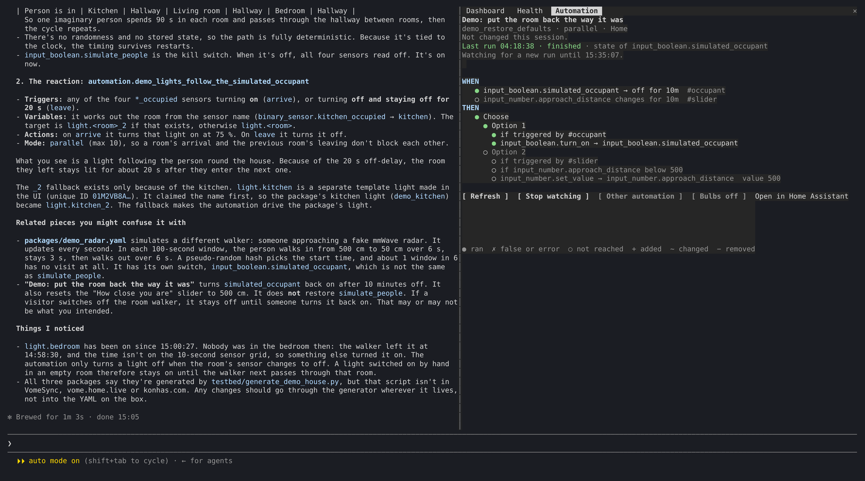The width and height of the screenshot is (865, 481).
Task: Click the unique ID 01M2VB8A…
Action: pos(111,196)
